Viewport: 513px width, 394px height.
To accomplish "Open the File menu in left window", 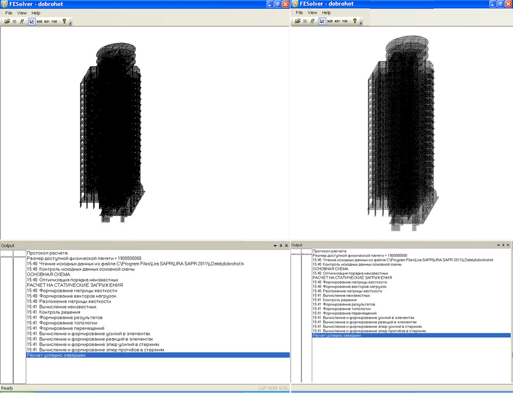I will [x=9, y=13].
